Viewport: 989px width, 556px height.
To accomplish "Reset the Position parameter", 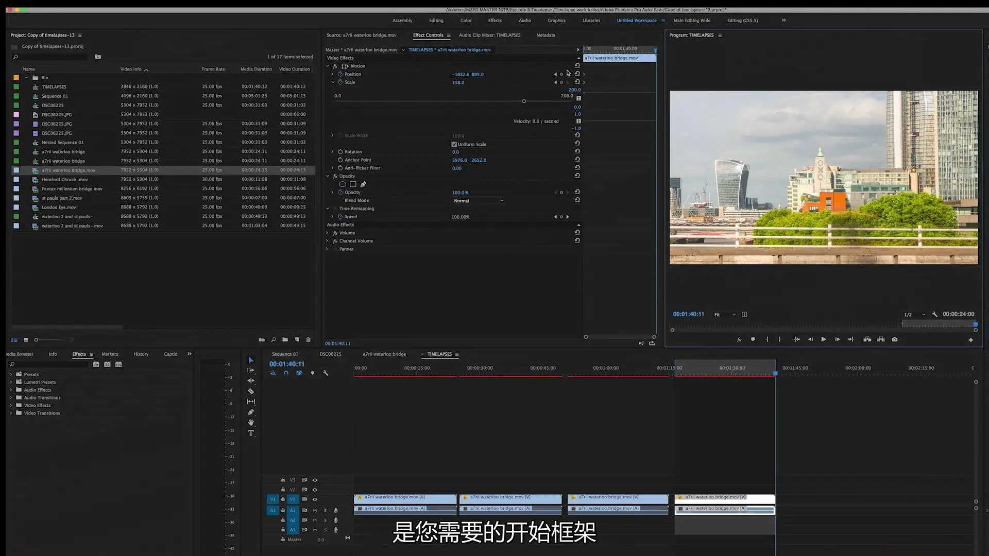I will [x=577, y=74].
